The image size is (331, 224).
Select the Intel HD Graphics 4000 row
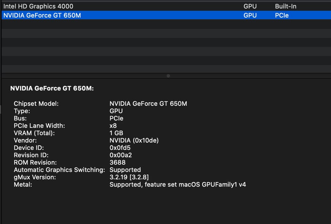38,6
